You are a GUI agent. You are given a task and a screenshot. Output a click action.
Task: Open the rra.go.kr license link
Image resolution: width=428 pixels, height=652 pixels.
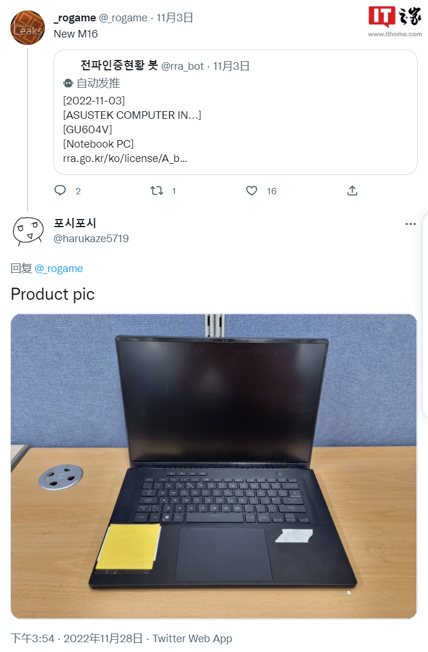[125, 159]
